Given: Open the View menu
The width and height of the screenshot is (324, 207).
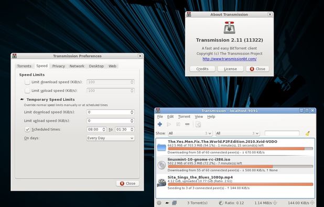Looking at the screenshot, I should [x=199, y=117].
